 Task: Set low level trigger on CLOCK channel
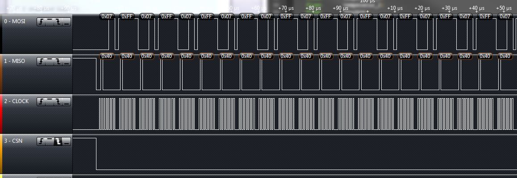pos(67,102)
